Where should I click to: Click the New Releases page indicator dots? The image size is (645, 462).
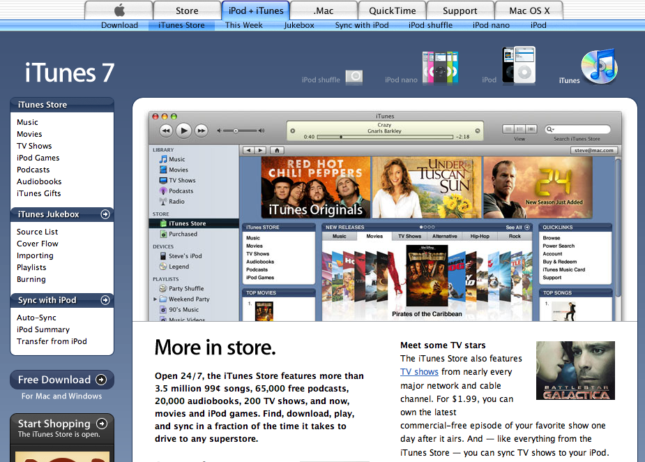(x=427, y=228)
